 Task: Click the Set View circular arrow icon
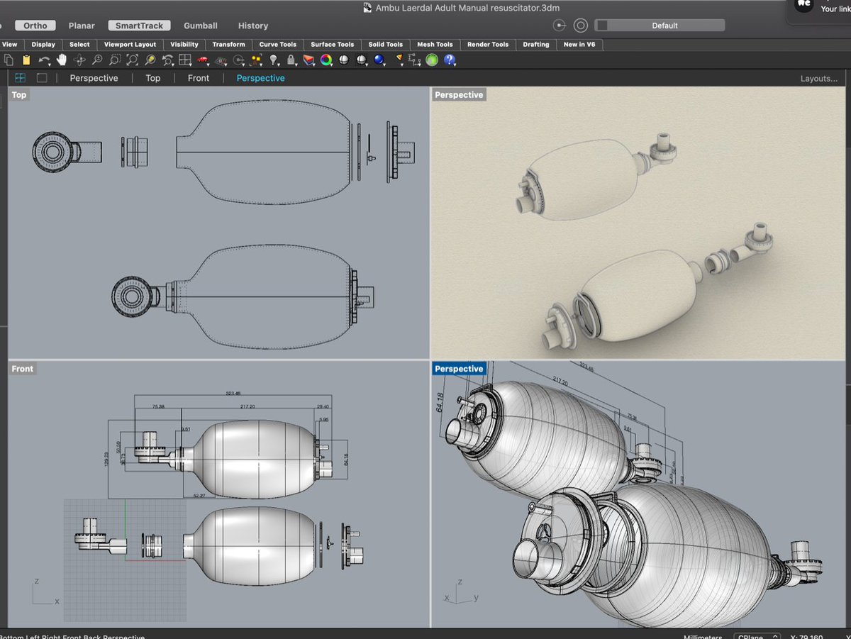click(238, 60)
